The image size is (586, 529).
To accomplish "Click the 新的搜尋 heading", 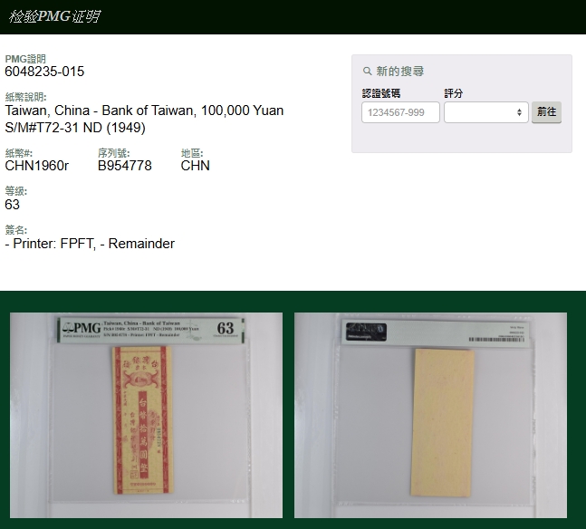I will click(x=400, y=71).
